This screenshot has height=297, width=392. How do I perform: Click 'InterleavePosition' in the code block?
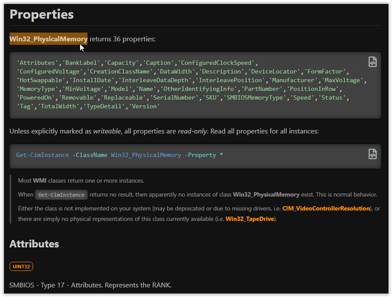[x=230, y=80]
